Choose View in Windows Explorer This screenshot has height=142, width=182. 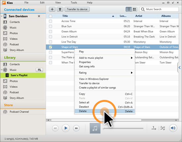pyautogui.click(x=105, y=79)
